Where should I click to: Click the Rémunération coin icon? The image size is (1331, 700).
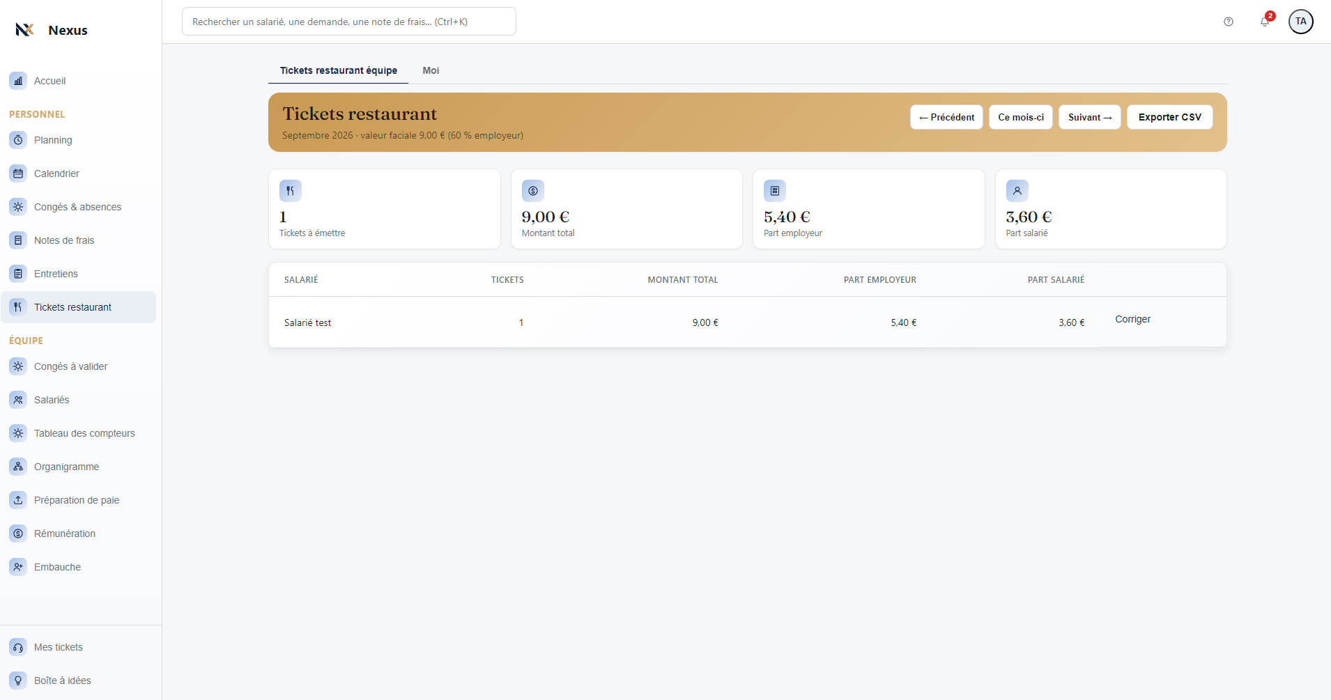(x=18, y=534)
